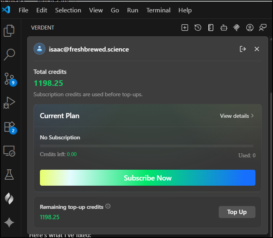Open Remote Explorer in activity bar

[x=9, y=151]
